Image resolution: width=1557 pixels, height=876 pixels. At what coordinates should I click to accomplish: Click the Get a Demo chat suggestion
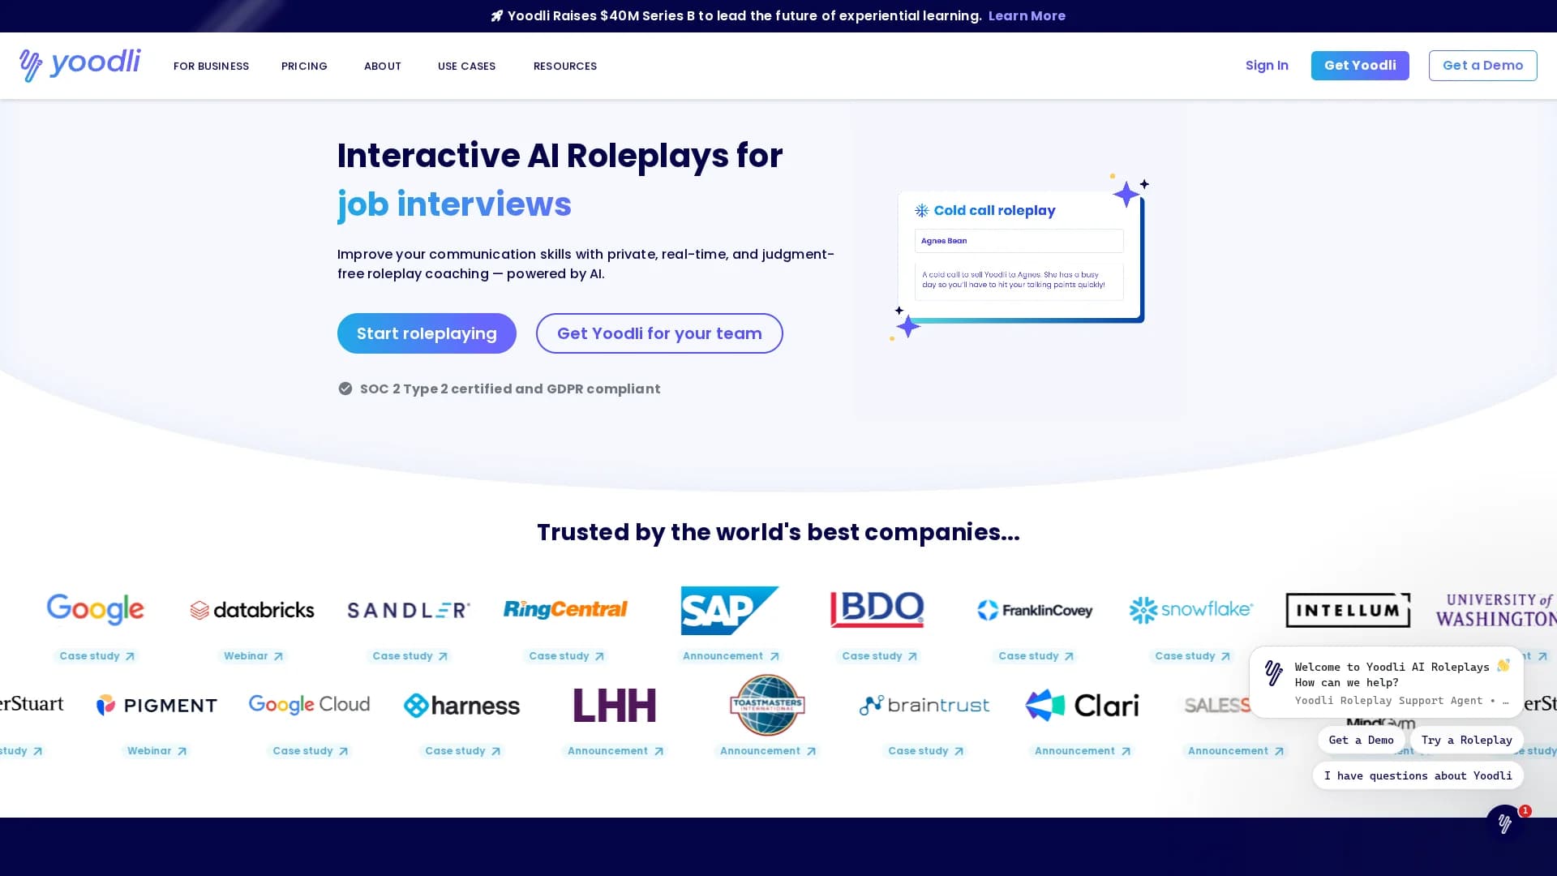[x=1361, y=740]
